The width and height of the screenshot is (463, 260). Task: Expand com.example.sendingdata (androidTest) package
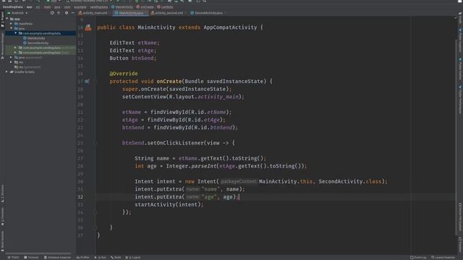coord(16,48)
